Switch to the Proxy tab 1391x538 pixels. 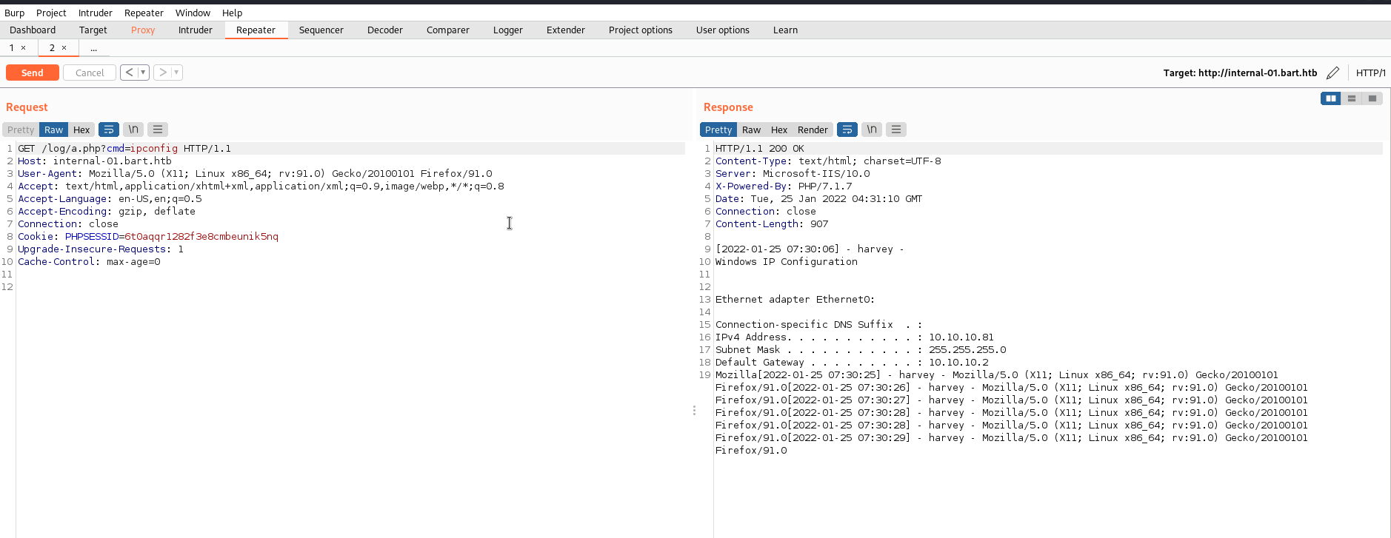[x=143, y=30]
